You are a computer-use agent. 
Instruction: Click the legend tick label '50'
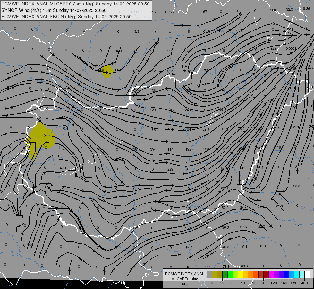243,283
